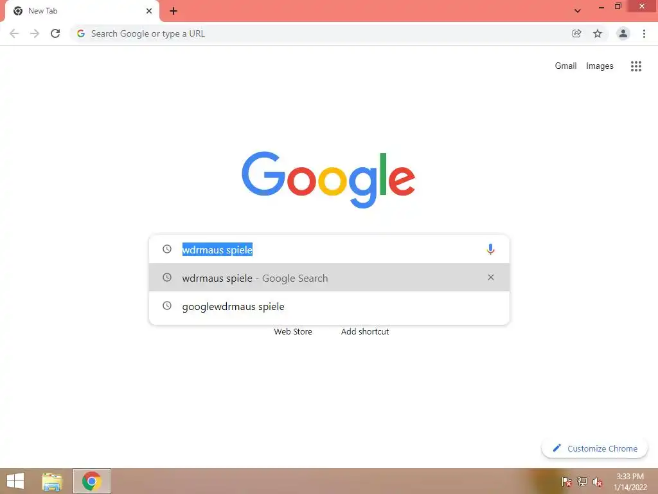Open the Action Center flag icon

coord(566,481)
